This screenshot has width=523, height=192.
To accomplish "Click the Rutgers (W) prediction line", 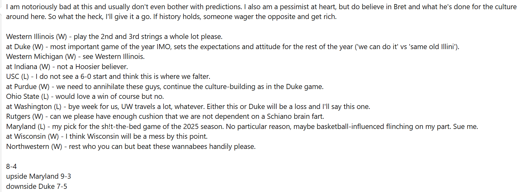I will 165,117.
